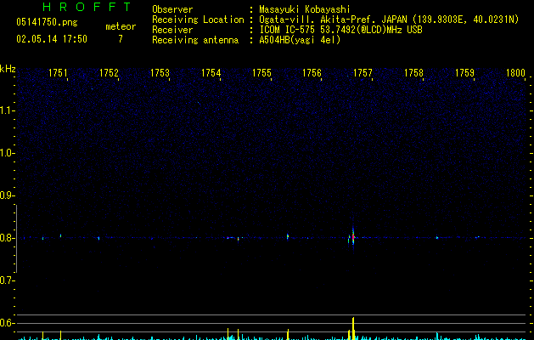The width and height of the screenshot is (534, 340).
Task: Click the 1758 time axis label
Action: [413, 73]
